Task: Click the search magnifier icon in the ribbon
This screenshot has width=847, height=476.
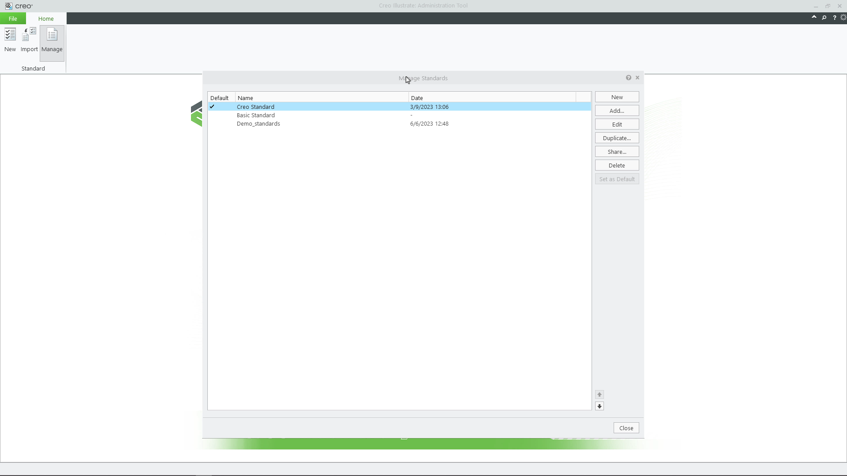Action: (x=825, y=18)
